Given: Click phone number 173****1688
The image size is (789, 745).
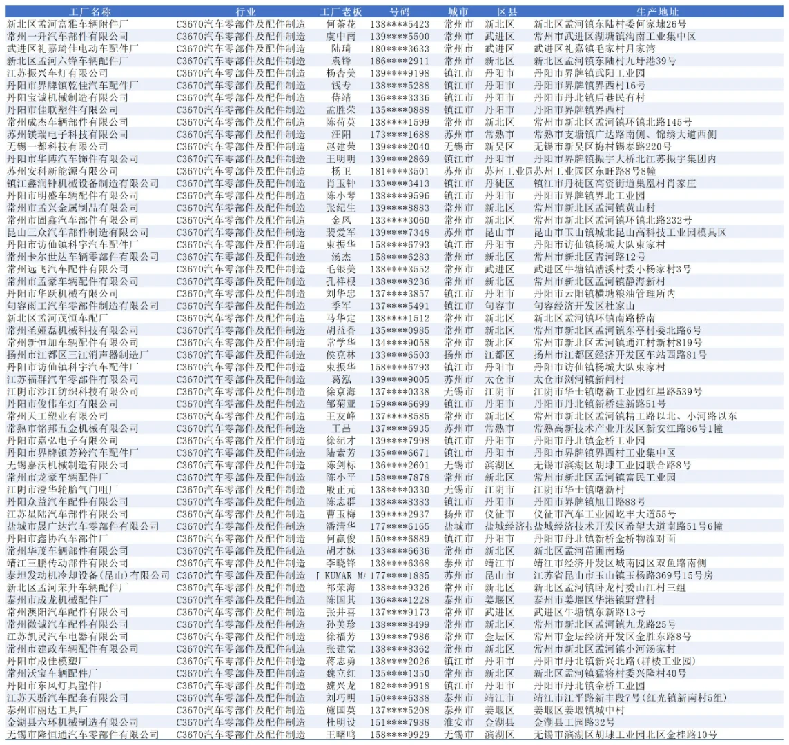Looking at the screenshot, I should coord(400,135).
